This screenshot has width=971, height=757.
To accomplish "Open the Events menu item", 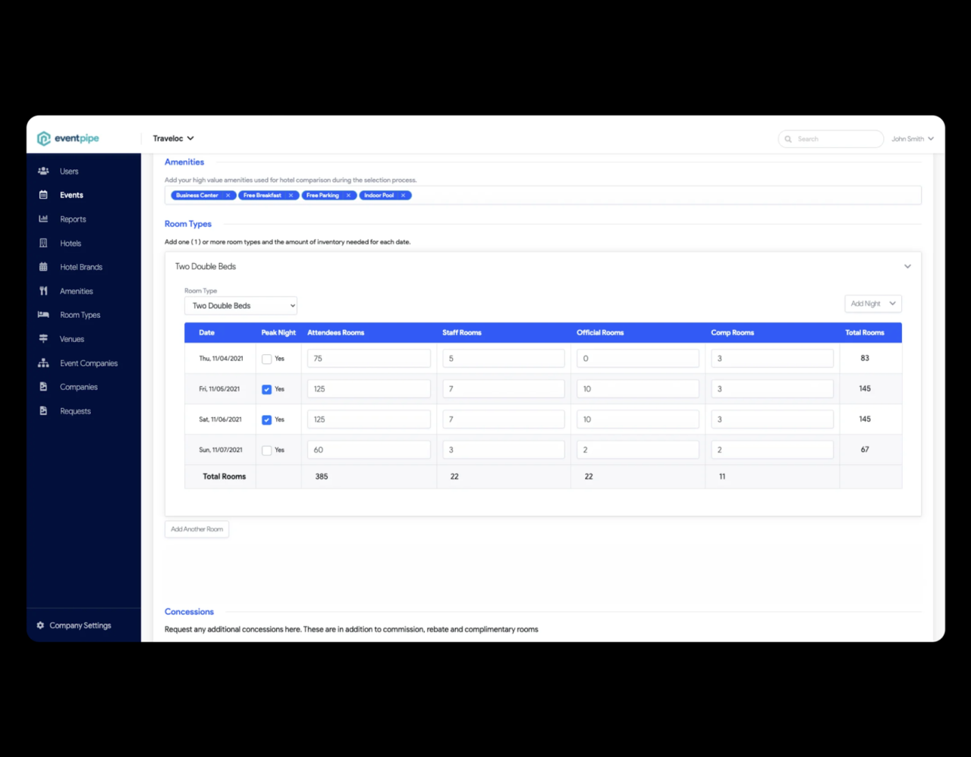I will tap(71, 196).
